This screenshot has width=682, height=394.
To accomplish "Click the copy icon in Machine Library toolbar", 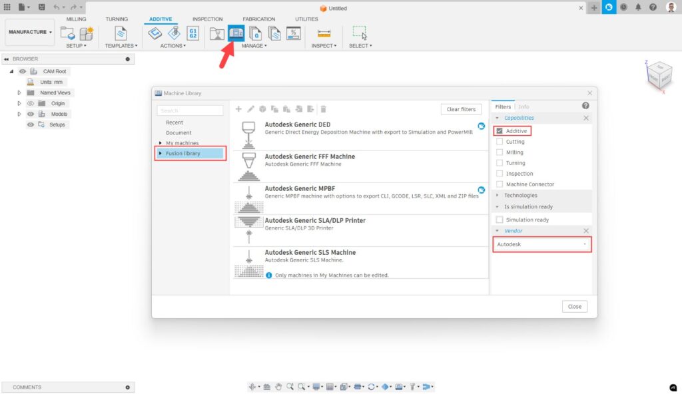I will click(274, 109).
